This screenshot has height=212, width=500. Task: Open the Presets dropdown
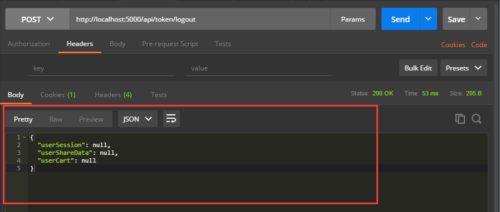(x=464, y=68)
